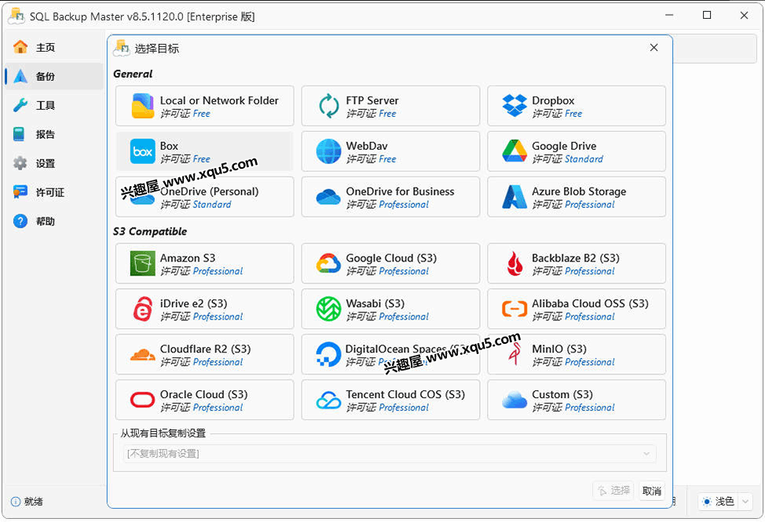Image resolution: width=765 pixels, height=522 pixels.
Task: Click the Google Drive triangle icon
Action: pos(514,151)
